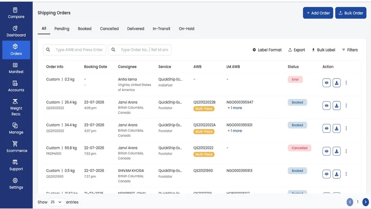View details of Anita lama order

coord(326,83)
